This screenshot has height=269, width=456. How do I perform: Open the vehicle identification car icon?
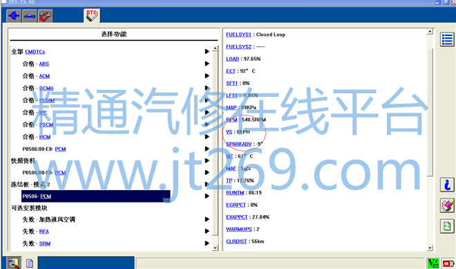coord(30,16)
